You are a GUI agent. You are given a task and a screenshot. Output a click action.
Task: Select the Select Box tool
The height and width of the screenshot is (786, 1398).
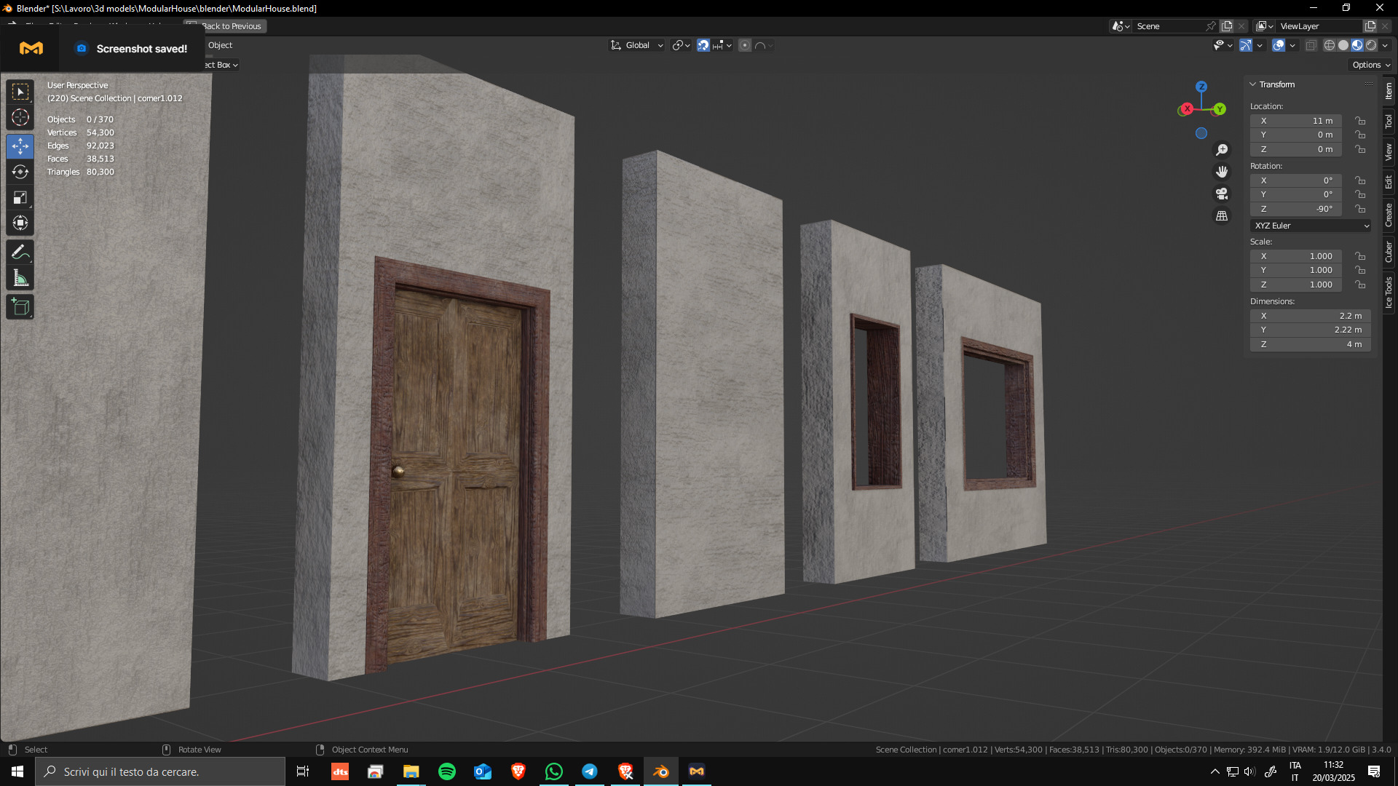[20, 92]
